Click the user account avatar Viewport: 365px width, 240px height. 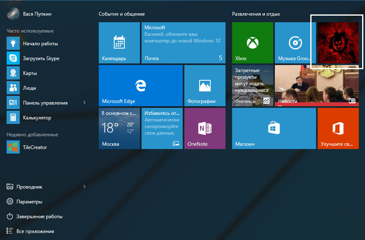click(x=13, y=14)
